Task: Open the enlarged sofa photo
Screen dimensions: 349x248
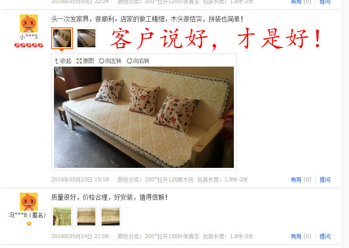Action: point(144,117)
